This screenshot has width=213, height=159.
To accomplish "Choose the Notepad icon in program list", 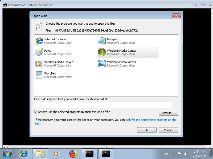I will pos(102,41).
